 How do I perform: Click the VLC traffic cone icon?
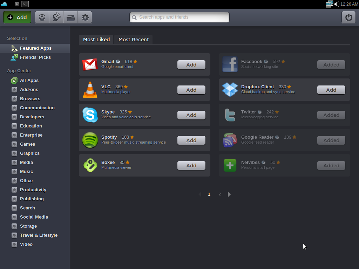tap(90, 90)
